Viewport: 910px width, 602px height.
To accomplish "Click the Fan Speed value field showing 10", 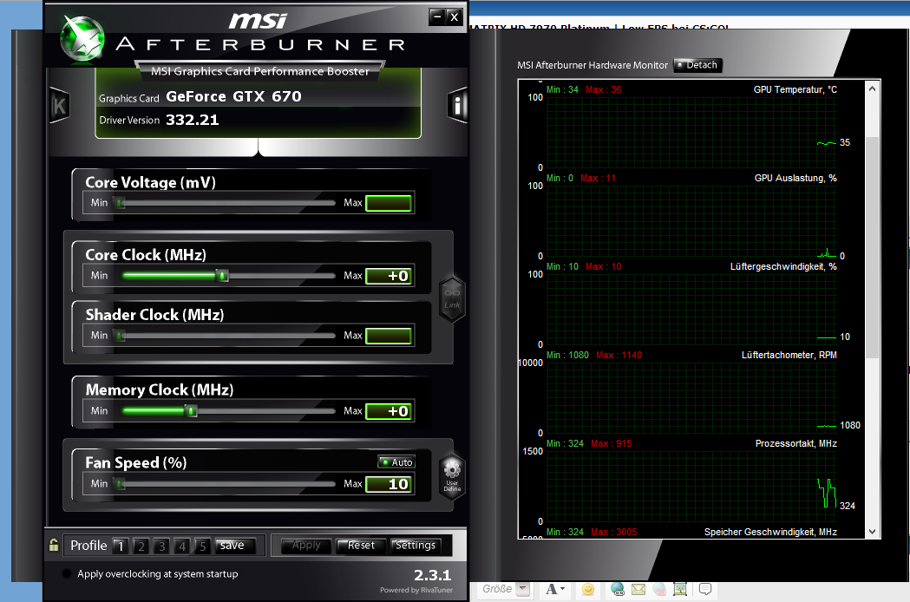I will [389, 484].
